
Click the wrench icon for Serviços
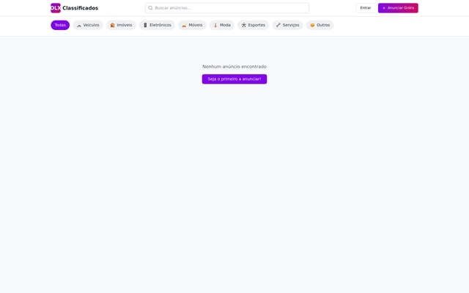[278, 25]
